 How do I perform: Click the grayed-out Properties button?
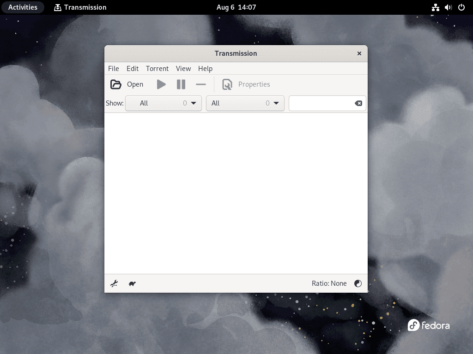(246, 84)
